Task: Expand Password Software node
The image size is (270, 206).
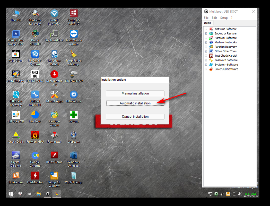Action: pos(206,60)
